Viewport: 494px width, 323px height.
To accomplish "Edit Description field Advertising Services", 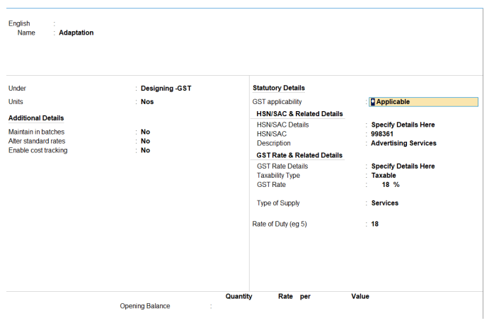I will 403,143.
